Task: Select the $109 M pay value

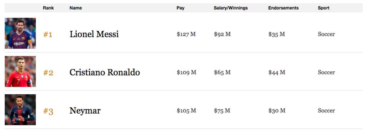Action: [x=187, y=72]
